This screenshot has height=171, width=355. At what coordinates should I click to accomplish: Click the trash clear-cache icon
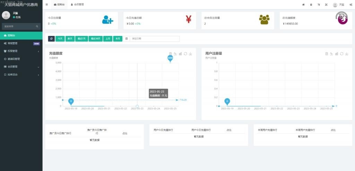pos(311,5)
